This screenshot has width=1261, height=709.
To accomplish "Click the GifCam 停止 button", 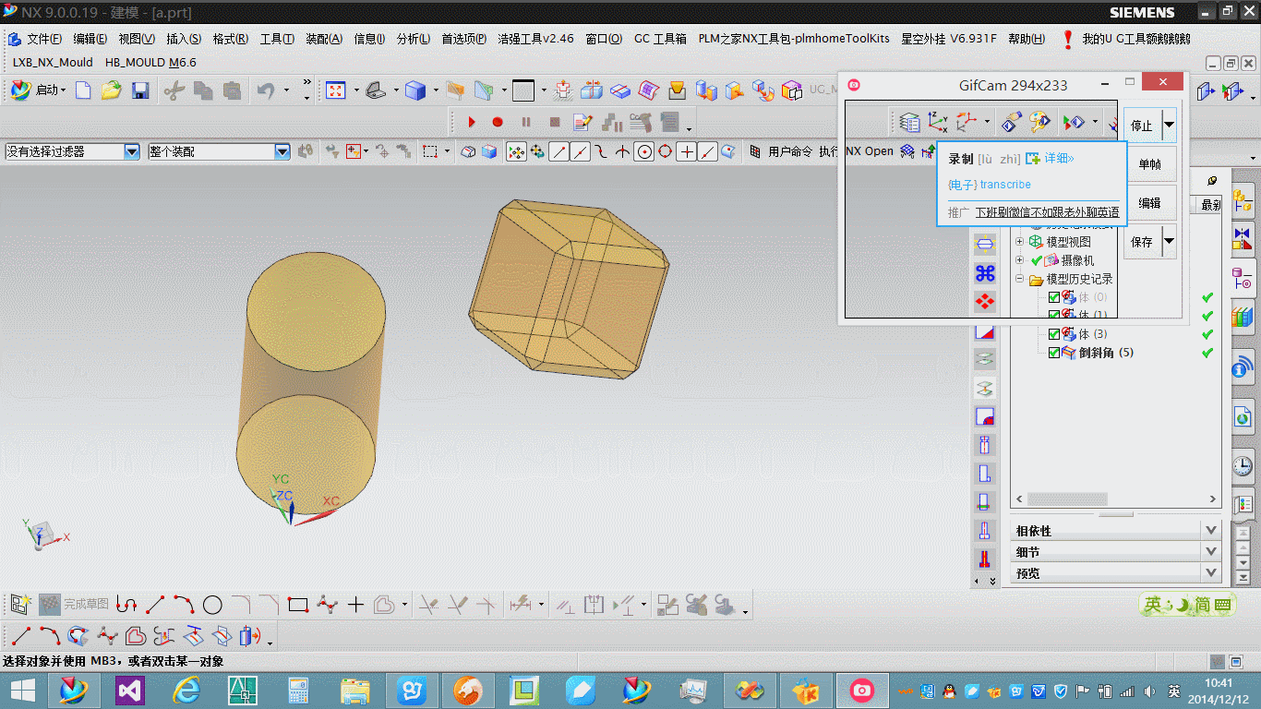I will [1143, 125].
